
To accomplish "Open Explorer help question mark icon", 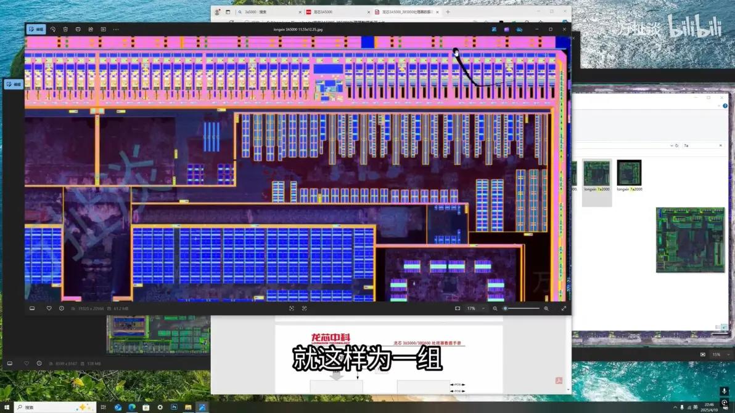I will [x=725, y=106].
